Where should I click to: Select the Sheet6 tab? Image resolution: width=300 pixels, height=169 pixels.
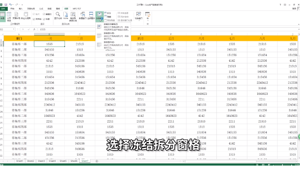pyautogui.click(x=74, y=161)
